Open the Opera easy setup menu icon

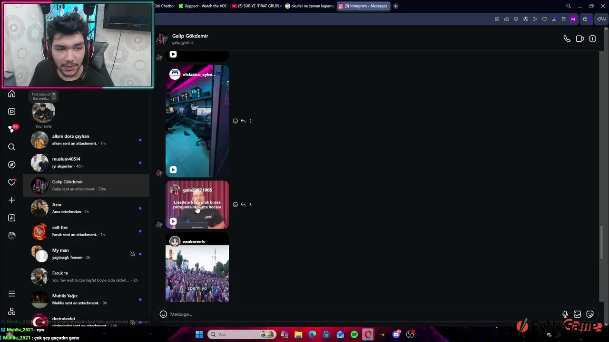point(563,19)
